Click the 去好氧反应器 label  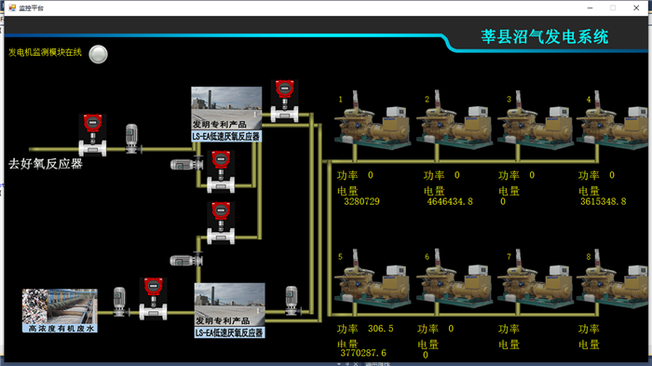click(46, 164)
